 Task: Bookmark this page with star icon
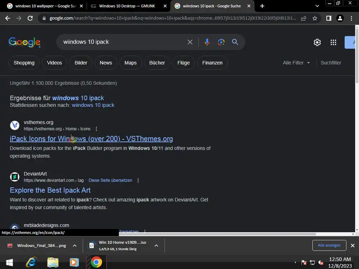[315, 18]
